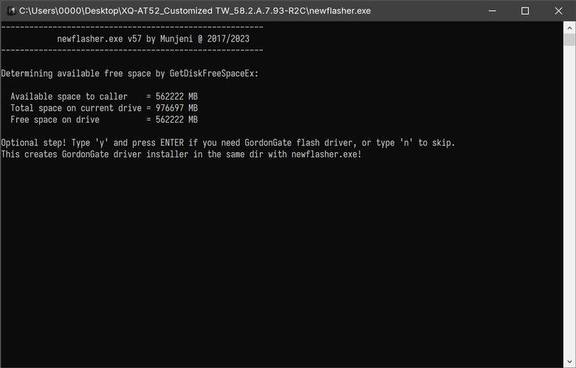Image resolution: width=576 pixels, height=368 pixels.
Task: Click the vertical scrollbar thumb
Action: click(x=569, y=40)
